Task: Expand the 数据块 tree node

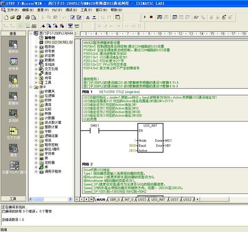Action: pos(36,60)
